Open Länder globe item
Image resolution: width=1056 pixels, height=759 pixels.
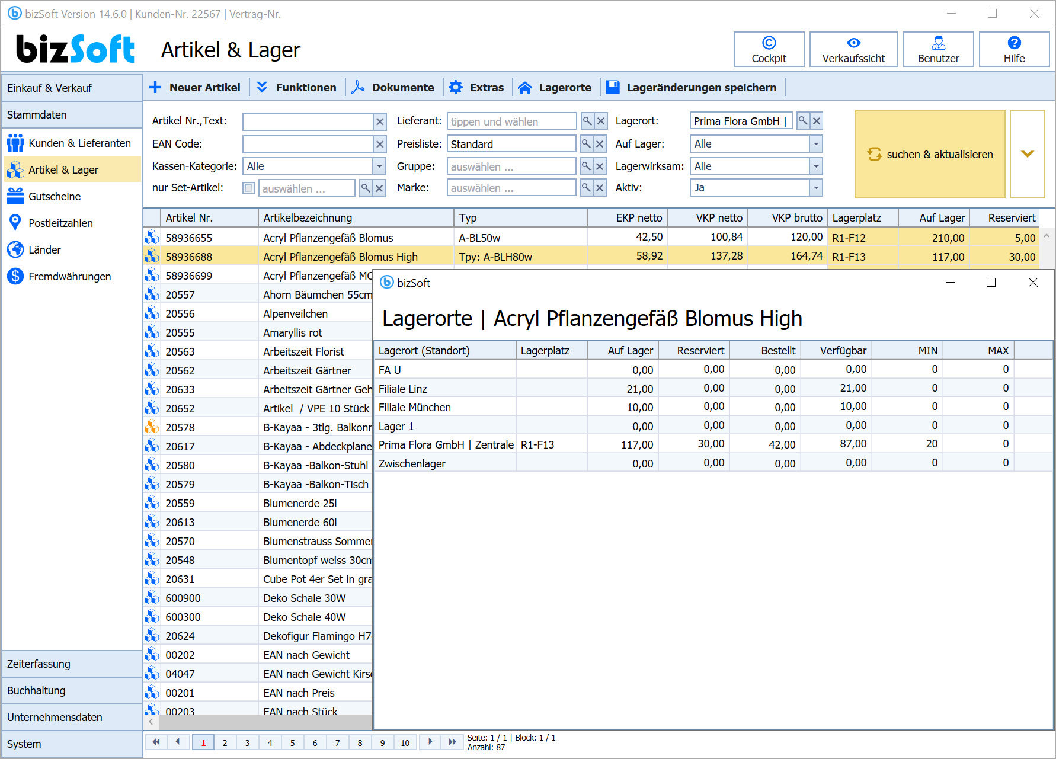tap(72, 249)
